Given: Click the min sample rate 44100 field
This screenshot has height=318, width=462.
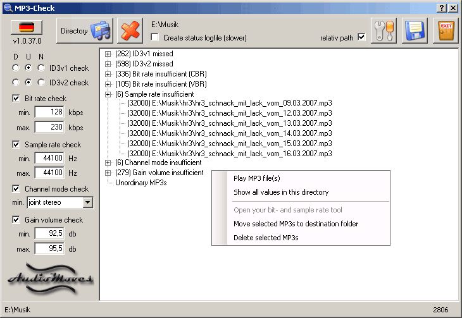Looking at the screenshot, I should tap(49, 158).
